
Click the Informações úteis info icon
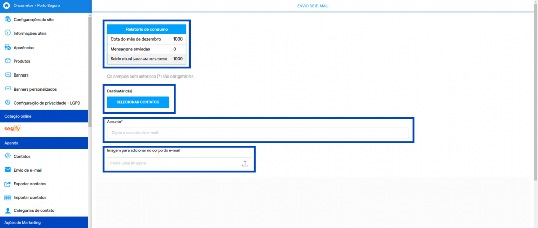point(8,33)
